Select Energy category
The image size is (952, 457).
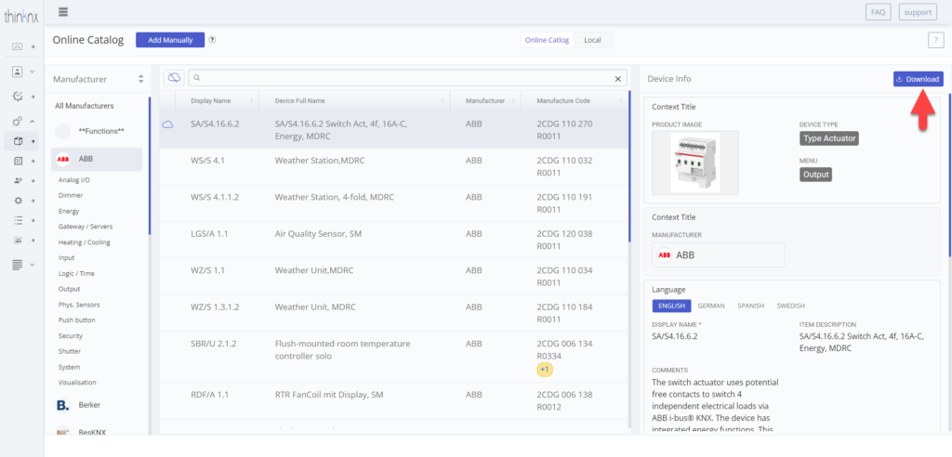[69, 211]
